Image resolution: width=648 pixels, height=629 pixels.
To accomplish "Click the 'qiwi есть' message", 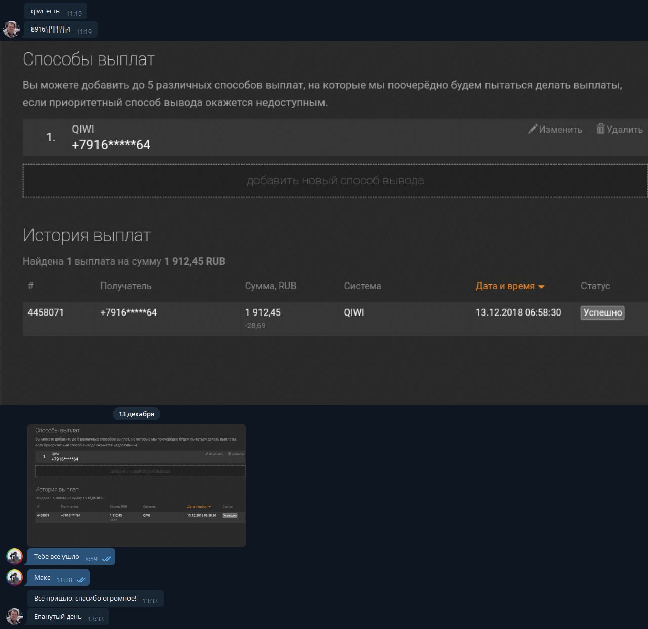I will [56, 11].
